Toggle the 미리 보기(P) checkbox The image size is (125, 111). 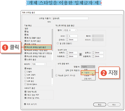25,104
